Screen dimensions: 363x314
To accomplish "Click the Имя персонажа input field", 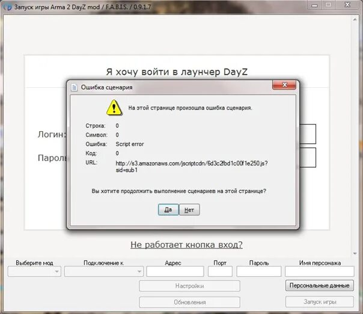I will pyautogui.click(x=320, y=271).
